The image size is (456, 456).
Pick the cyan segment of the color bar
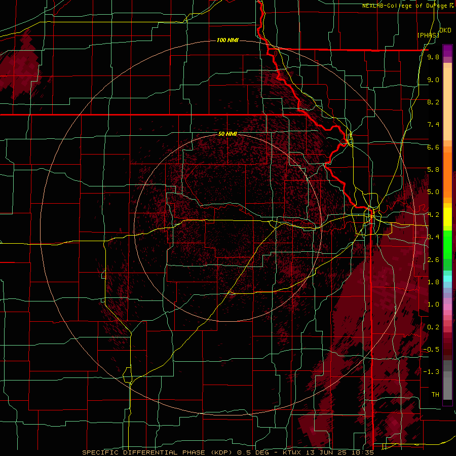[447, 278]
